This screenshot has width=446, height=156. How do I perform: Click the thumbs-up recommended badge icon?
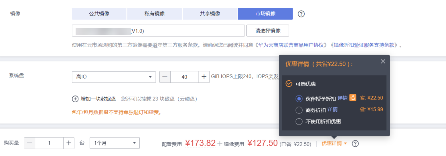click(x=353, y=97)
